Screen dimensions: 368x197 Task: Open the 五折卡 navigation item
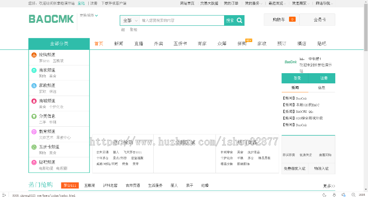(180, 44)
